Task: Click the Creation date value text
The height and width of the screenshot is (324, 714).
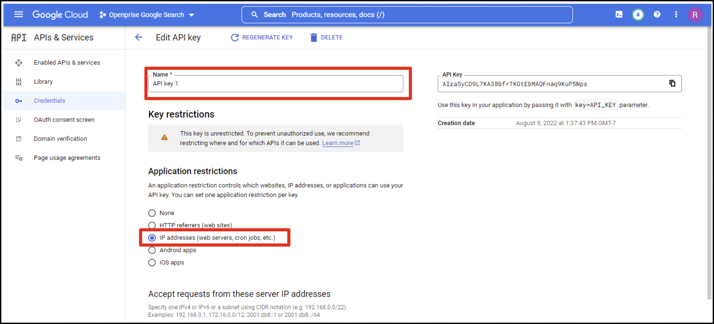Action: (x=565, y=123)
